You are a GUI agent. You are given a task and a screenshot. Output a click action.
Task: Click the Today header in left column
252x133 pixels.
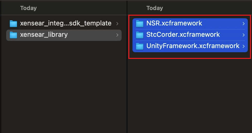coord(28,8)
